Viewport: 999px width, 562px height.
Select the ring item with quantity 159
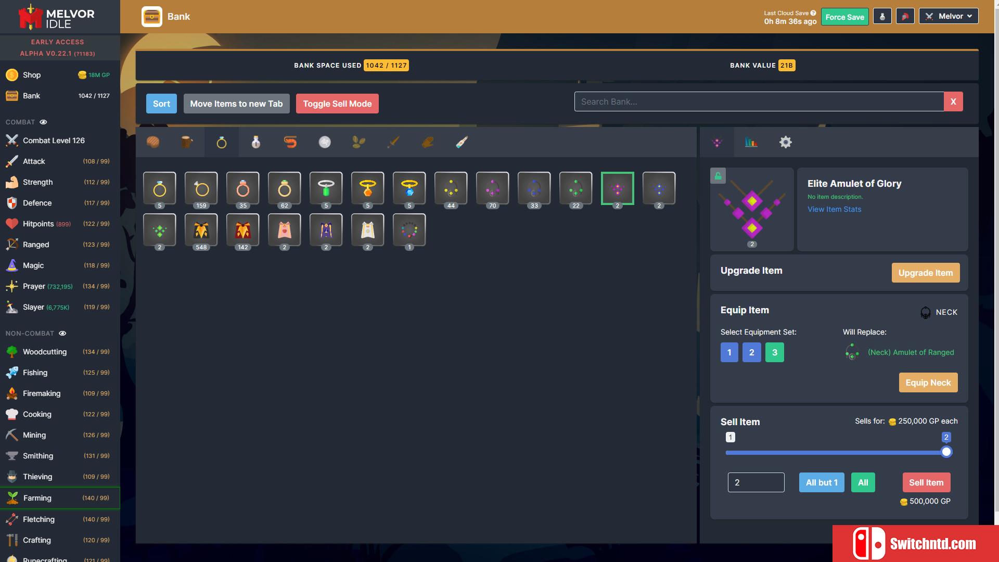point(201,188)
